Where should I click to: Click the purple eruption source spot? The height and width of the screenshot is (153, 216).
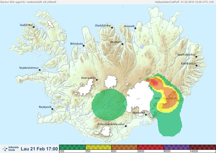[x=147, y=80]
